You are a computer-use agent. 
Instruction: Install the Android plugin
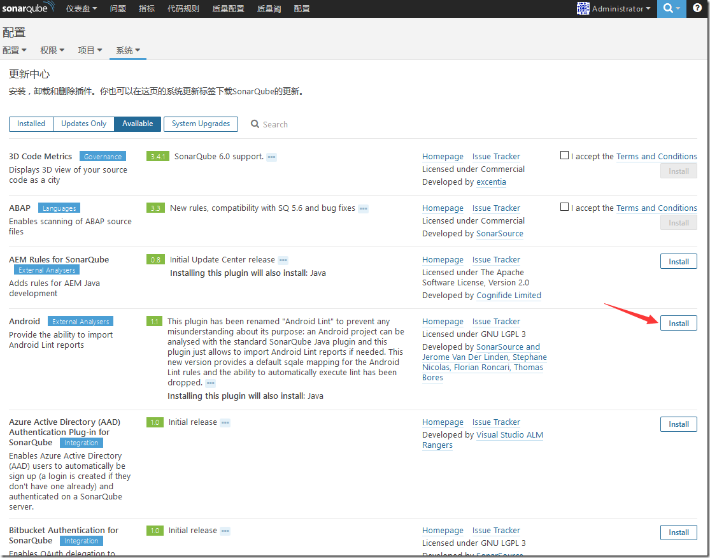pyautogui.click(x=678, y=323)
